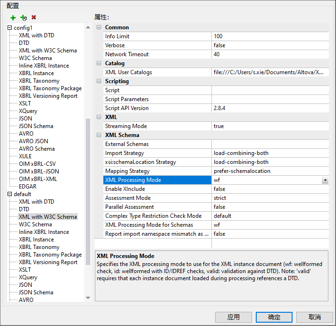
Task: Open the XML Processing Mode dropdown arrow
Action: [325, 180]
